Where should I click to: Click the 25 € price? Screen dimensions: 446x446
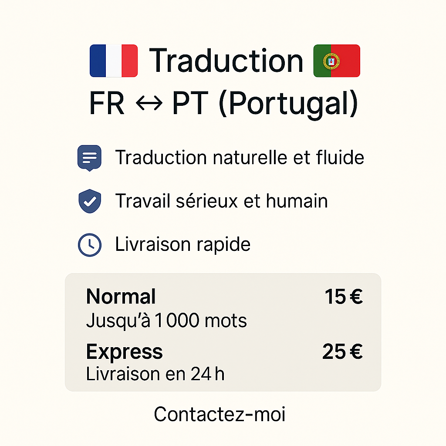342,351
